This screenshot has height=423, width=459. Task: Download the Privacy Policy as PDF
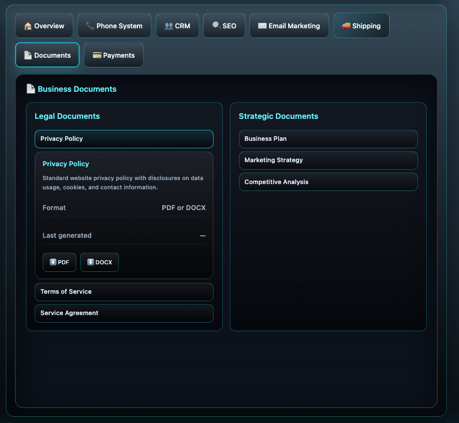59,263
